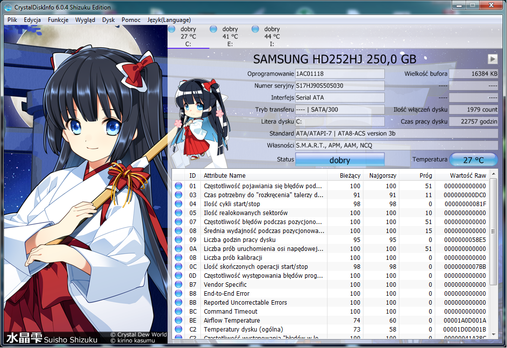Click status orb of attribute BE

[x=178, y=320]
